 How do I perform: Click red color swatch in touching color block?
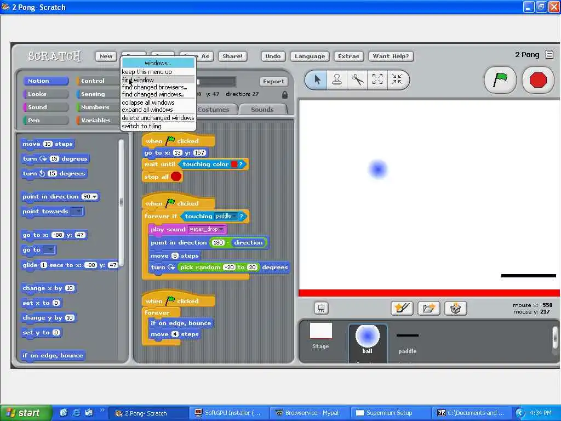tap(234, 164)
